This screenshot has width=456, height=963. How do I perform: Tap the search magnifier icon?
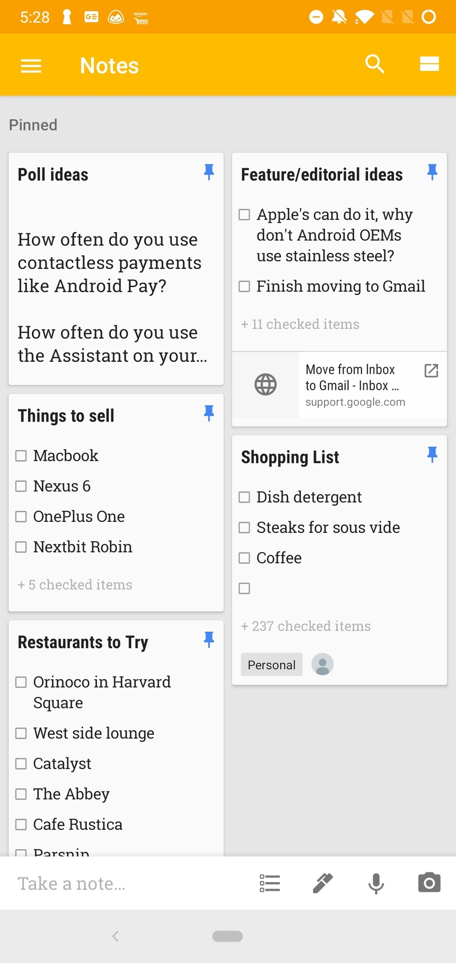click(x=375, y=64)
